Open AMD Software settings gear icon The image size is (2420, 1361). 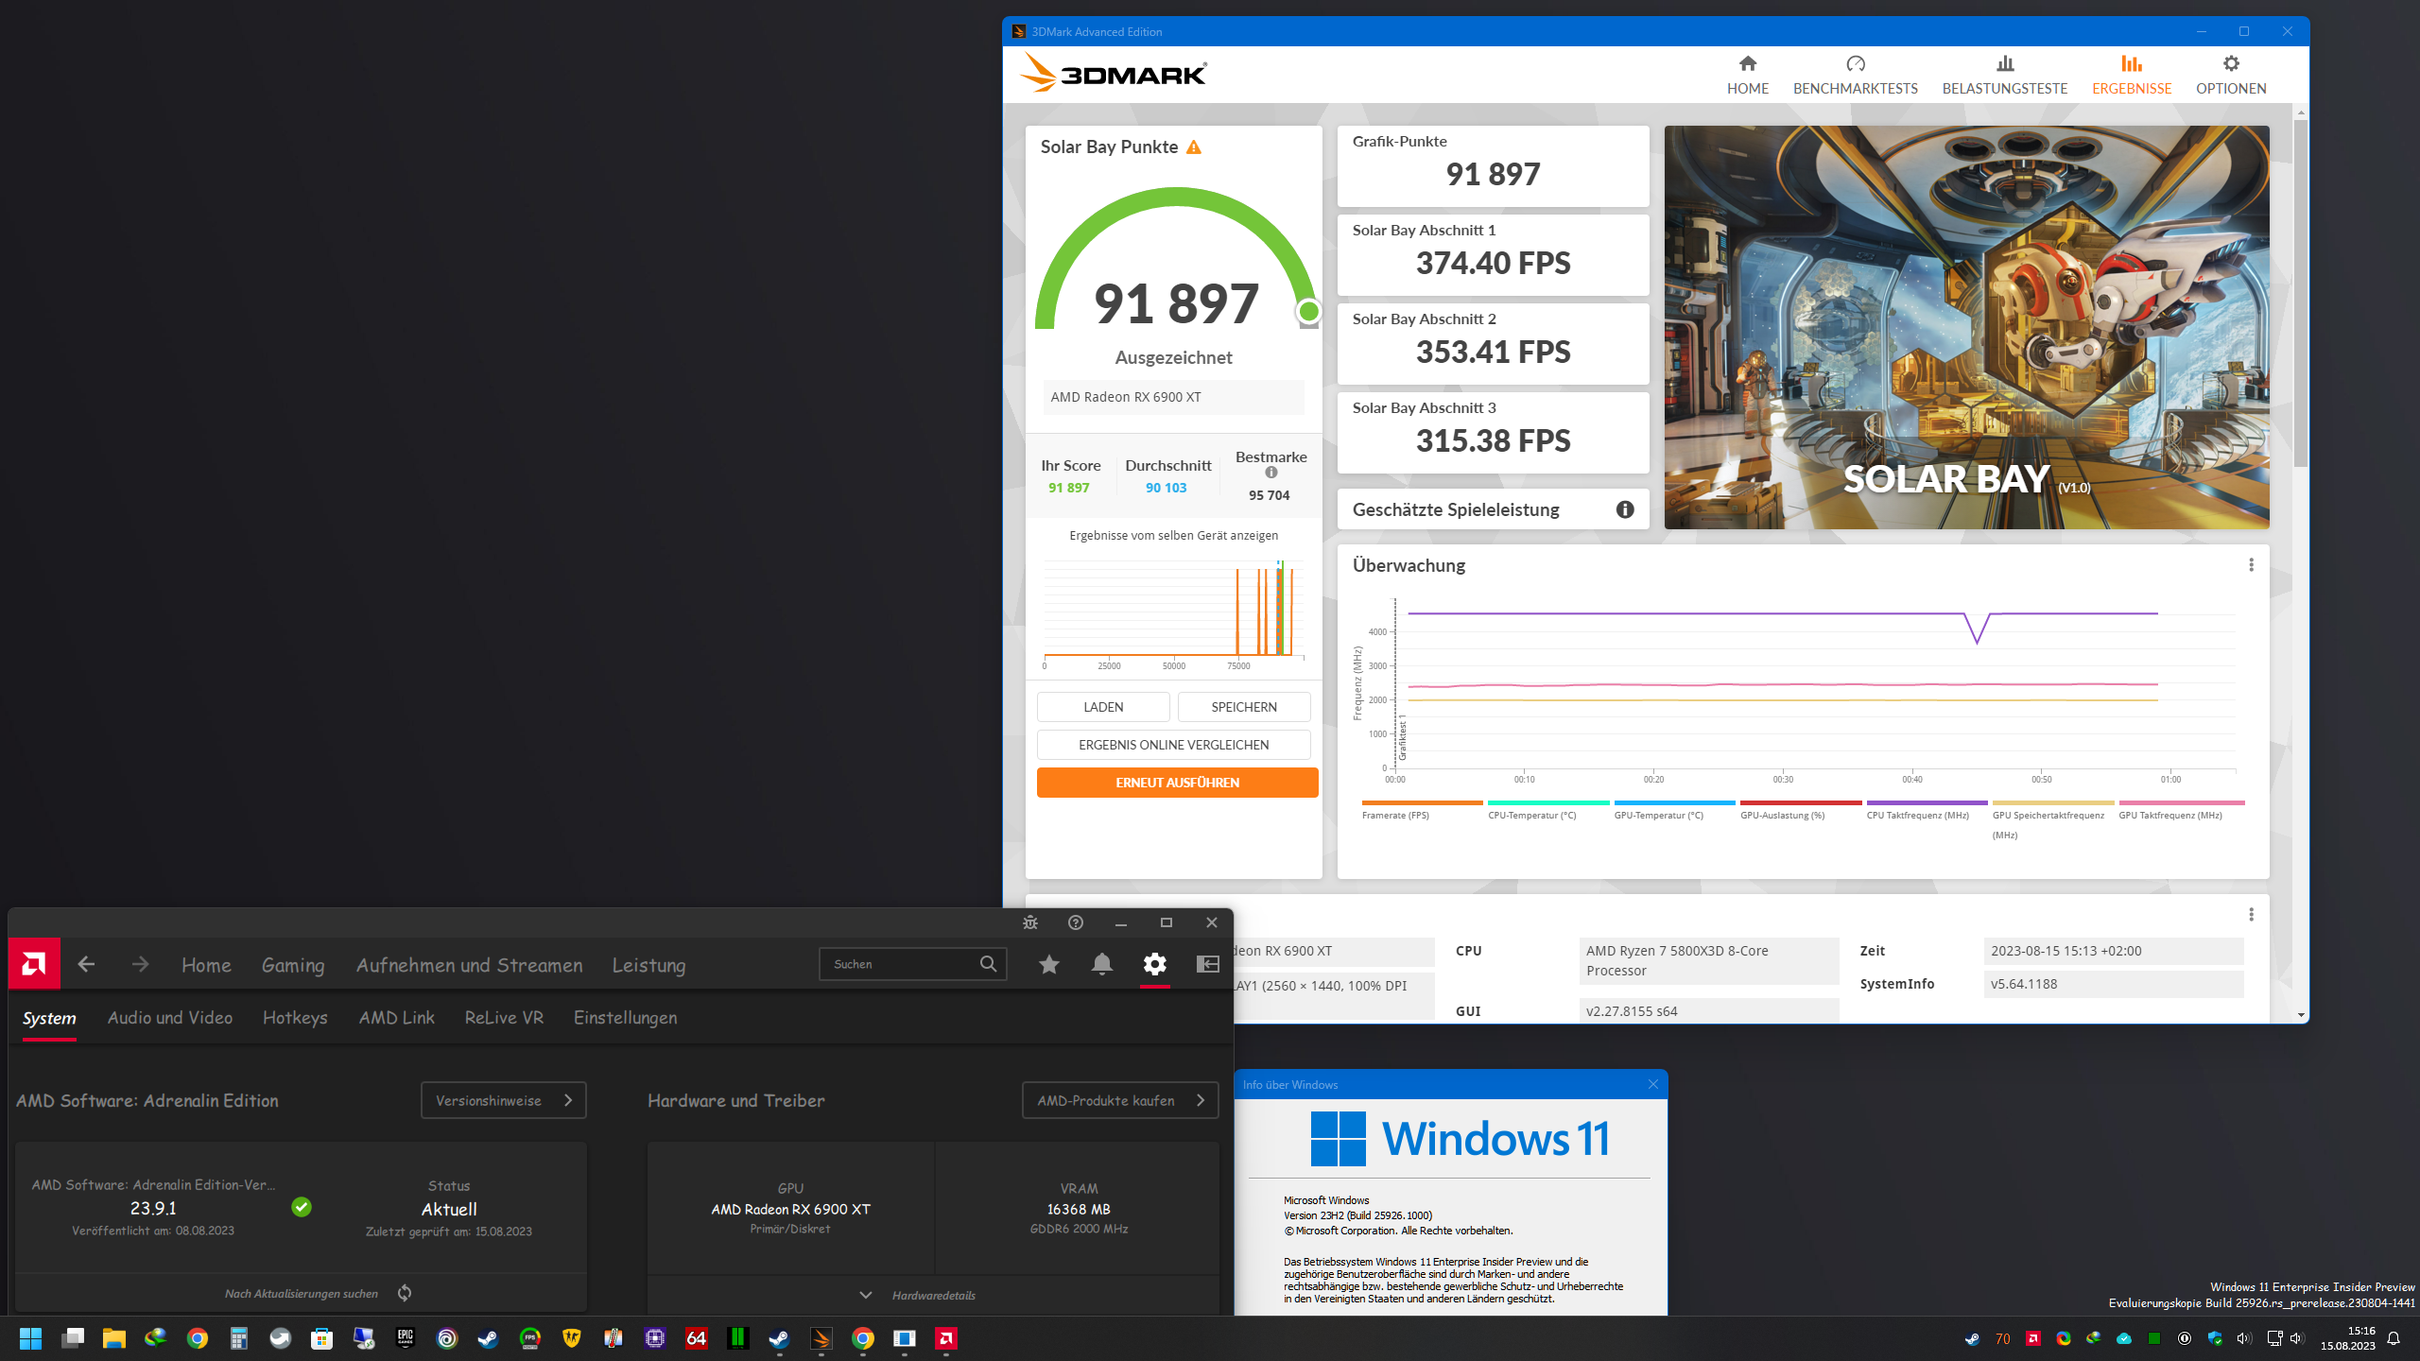coord(1154,964)
